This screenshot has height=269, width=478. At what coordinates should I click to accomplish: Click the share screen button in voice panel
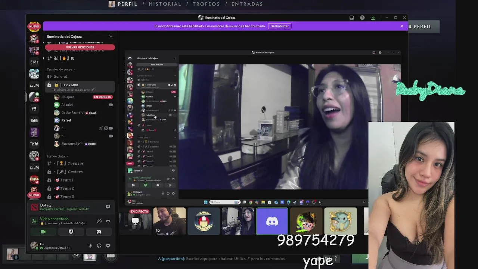pyautogui.click(x=71, y=232)
